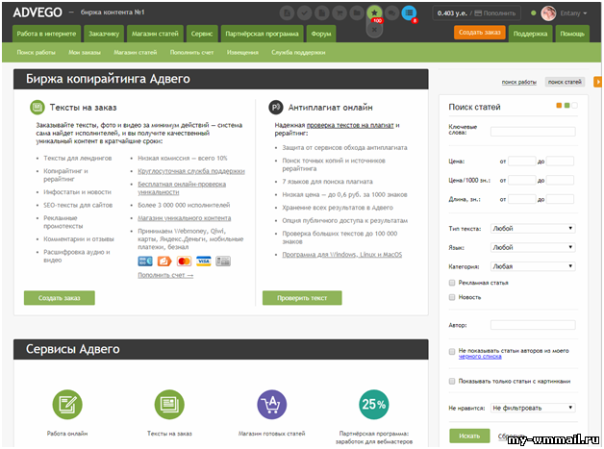The height and width of the screenshot is (449, 604).
Task: Click the Entany user avatar
Action: (548, 13)
